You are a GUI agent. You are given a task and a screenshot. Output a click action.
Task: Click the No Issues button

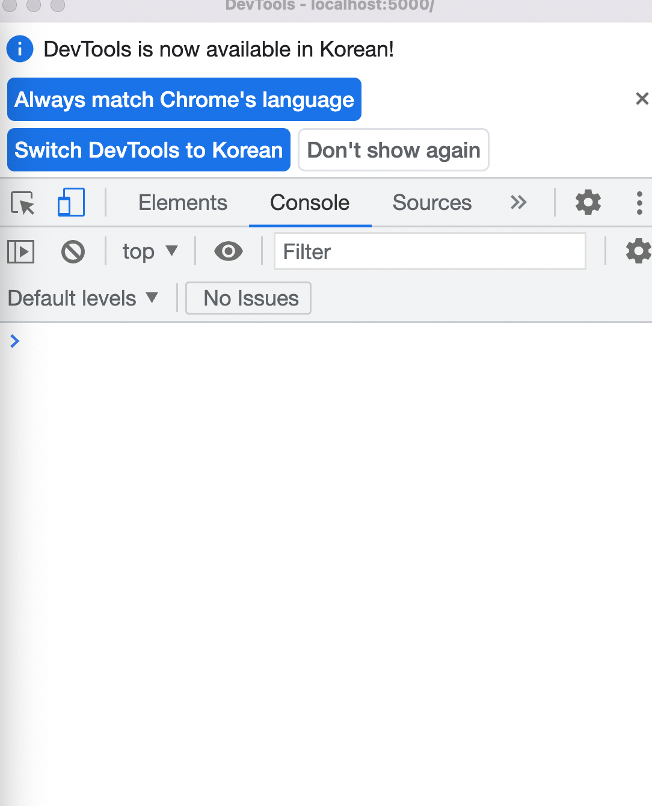248,298
